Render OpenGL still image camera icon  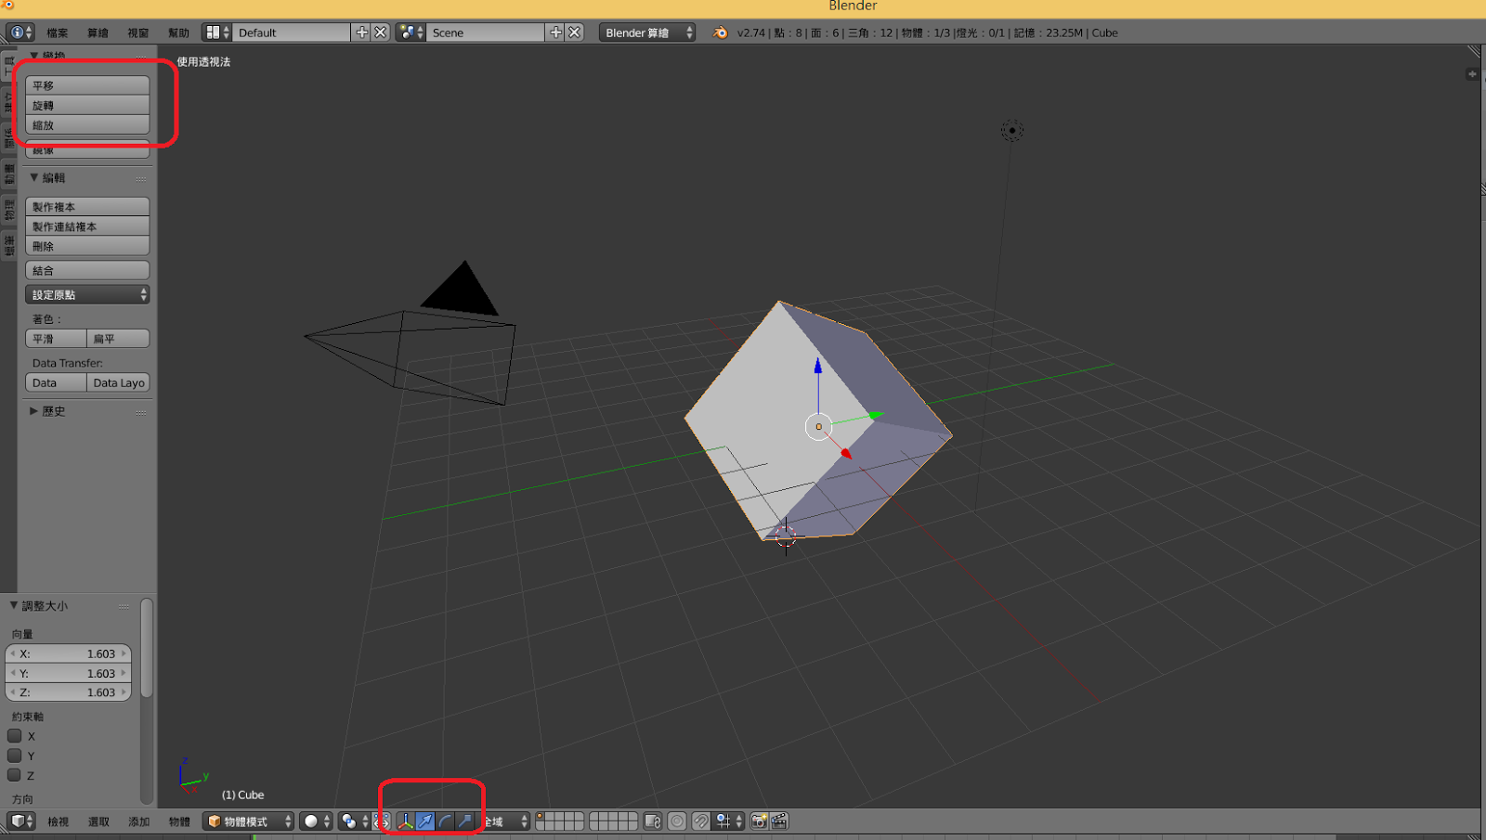click(759, 821)
